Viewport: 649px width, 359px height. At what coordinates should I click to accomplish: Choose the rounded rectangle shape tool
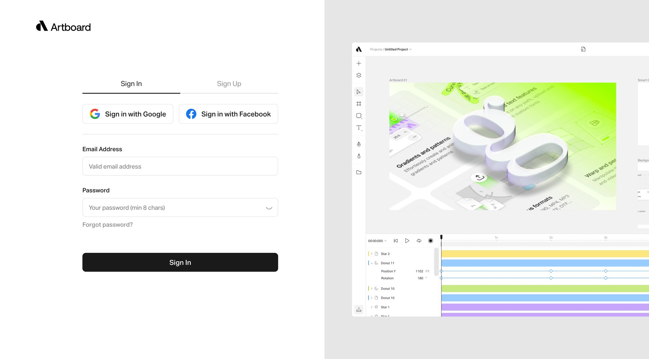[x=359, y=116]
